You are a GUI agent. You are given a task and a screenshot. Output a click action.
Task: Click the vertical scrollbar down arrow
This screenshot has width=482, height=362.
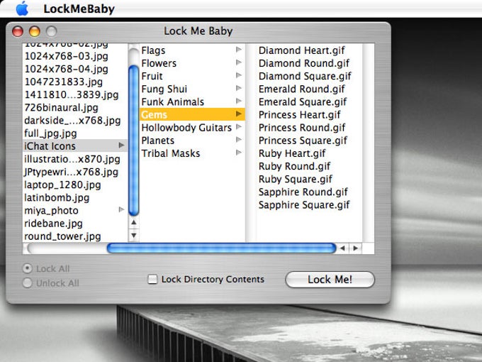click(134, 236)
